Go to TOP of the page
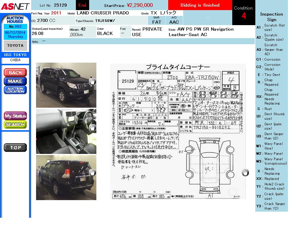The image size is (296, 231). point(15,148)
